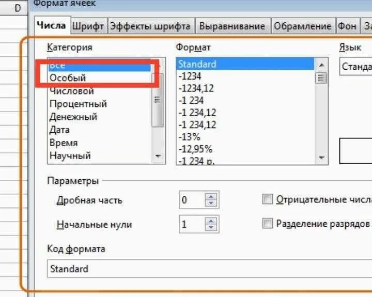This screenshot has height=297, width=372.
Task: Select the Числовой category
Action: pos(100,91)
